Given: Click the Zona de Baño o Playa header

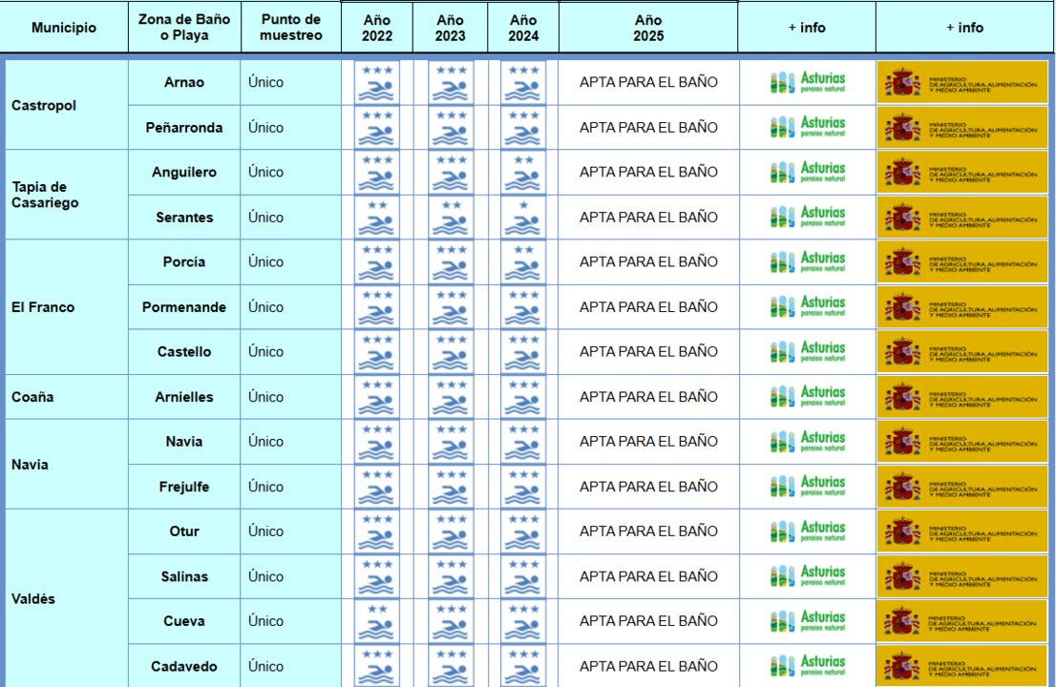Looking at the screenshot, I should tap(184, 28).
